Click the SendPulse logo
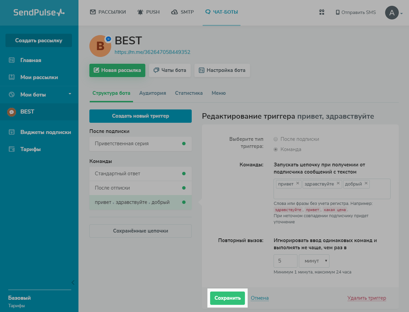The height and width of the screenshot is (312, 409). tap(39, 13)
